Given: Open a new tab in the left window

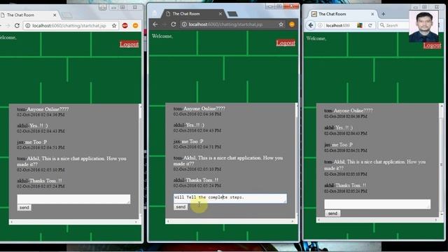Looking at the screenshot, I should pyautogui.click(x=67, y=15).
